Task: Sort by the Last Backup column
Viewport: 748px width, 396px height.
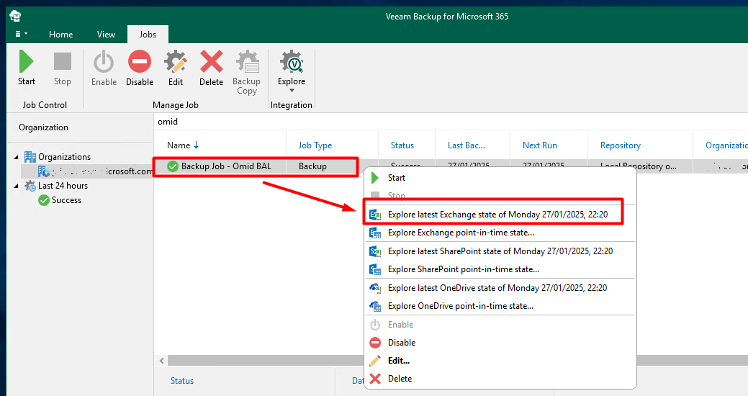Action: point(466,145)
